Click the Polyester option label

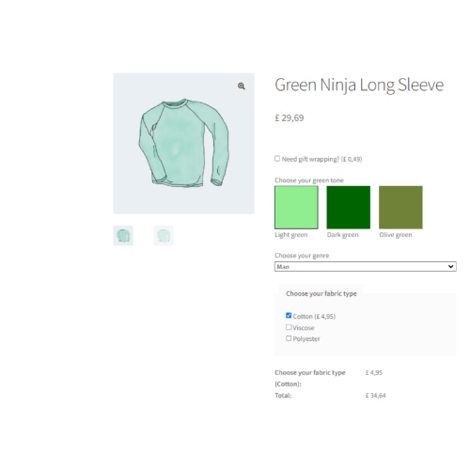point(306,339)
